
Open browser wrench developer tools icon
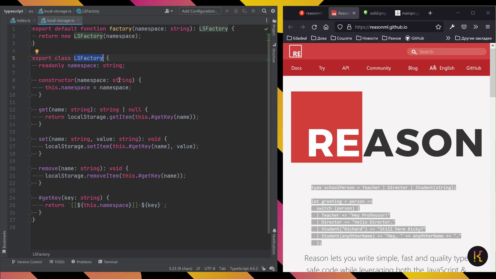(x=452, y=27)
